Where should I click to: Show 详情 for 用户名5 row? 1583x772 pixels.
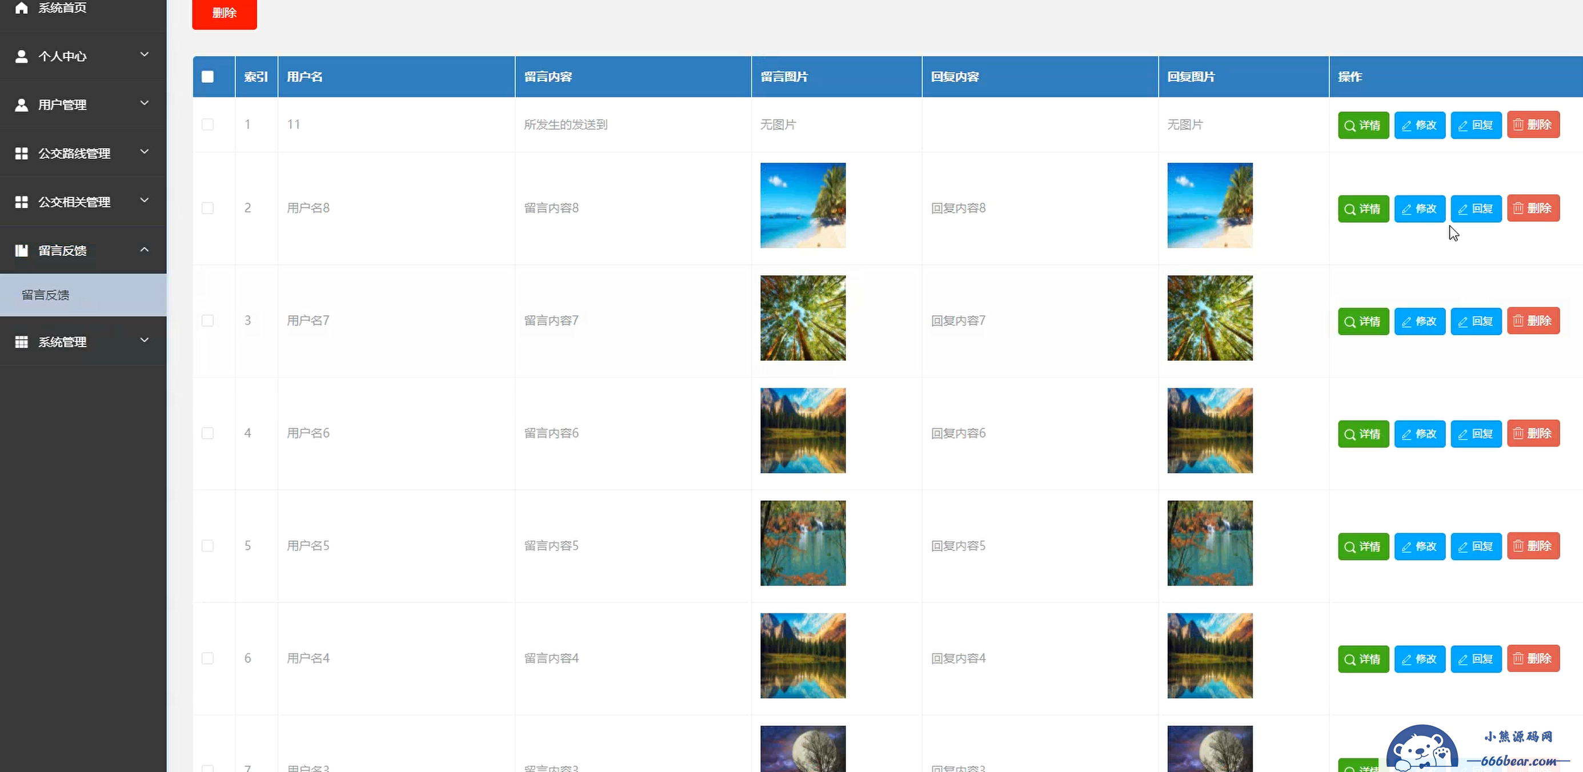tap(1363, 546)
